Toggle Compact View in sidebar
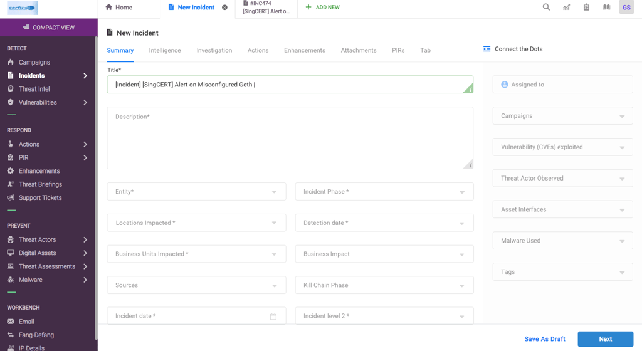Viewport: 642px width, 351px height. [x=49, y=28]
